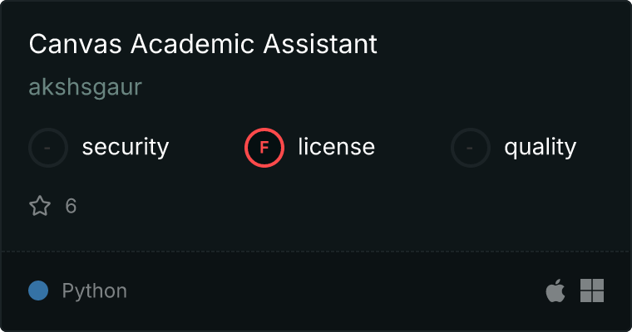
Task: Select the license label
Action: (336, 148)
